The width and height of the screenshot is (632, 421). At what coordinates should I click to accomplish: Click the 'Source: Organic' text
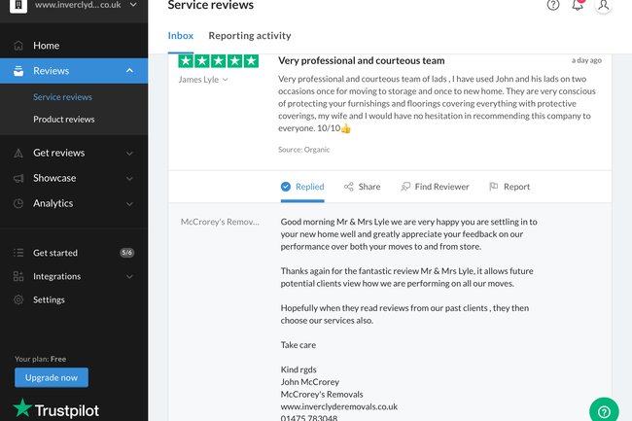pyautogui.click(x=304, y=150)
